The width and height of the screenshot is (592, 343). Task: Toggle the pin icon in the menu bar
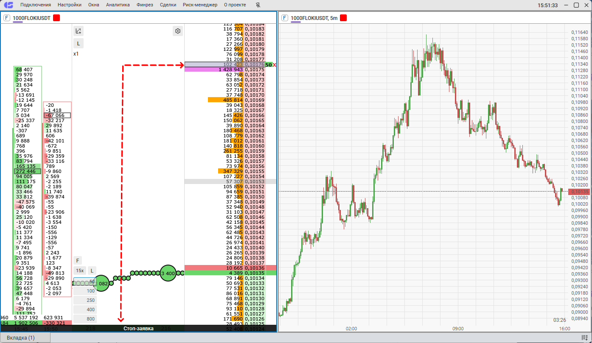coord(258,5)
